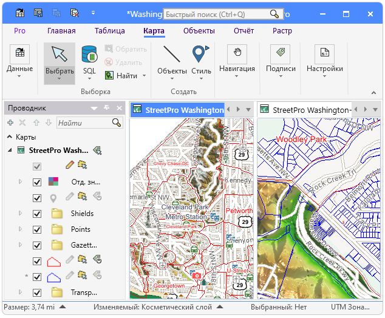
Task: Switch to the Таблица tab
Action: [110, 31]
